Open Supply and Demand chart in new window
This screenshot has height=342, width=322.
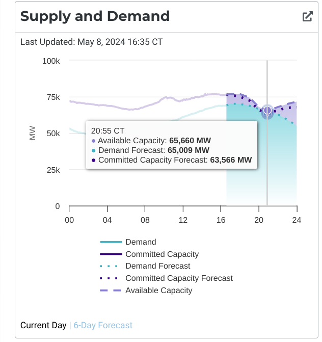308,17
